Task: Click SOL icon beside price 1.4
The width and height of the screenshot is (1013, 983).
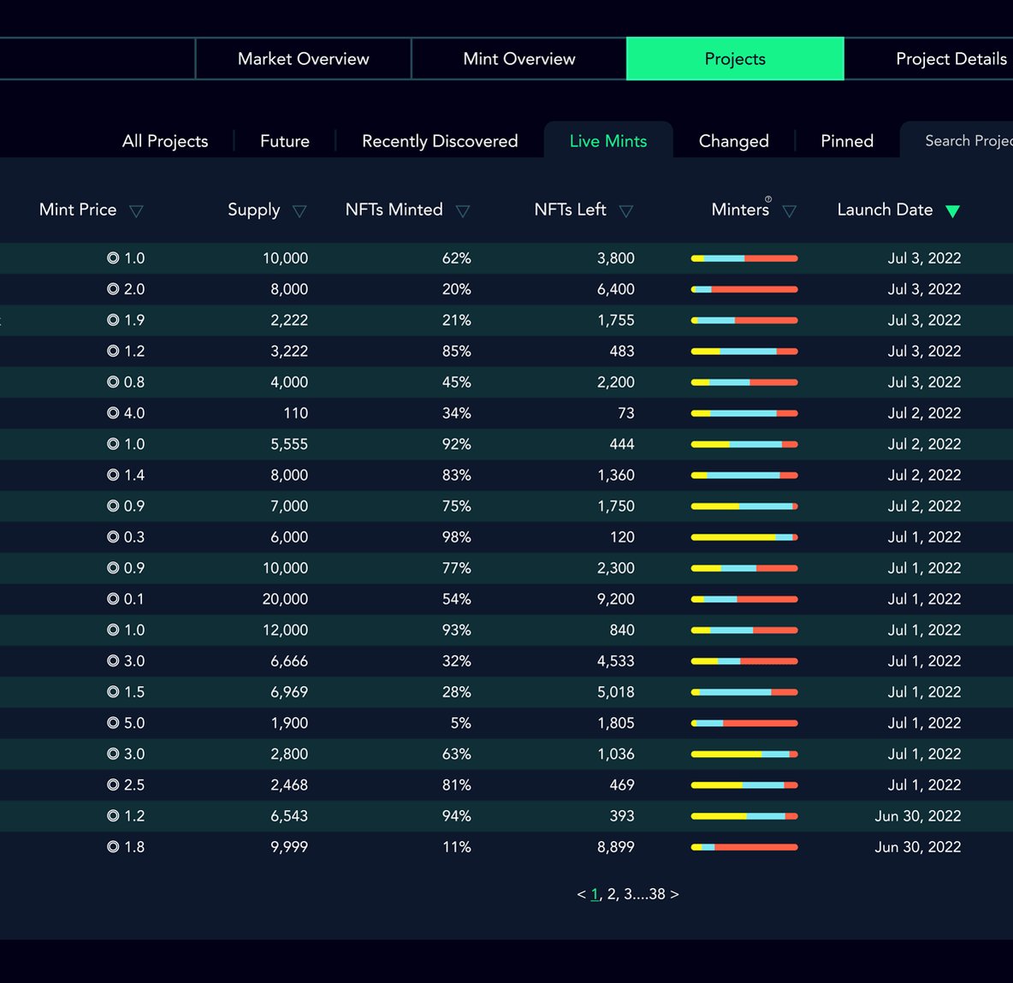Action: (113, 475)
